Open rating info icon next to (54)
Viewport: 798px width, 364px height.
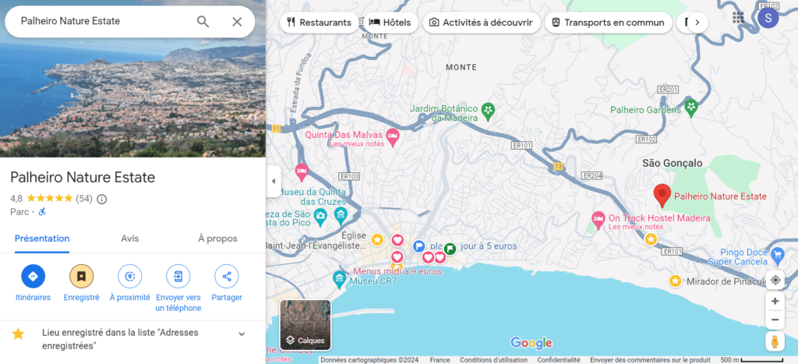102,199
